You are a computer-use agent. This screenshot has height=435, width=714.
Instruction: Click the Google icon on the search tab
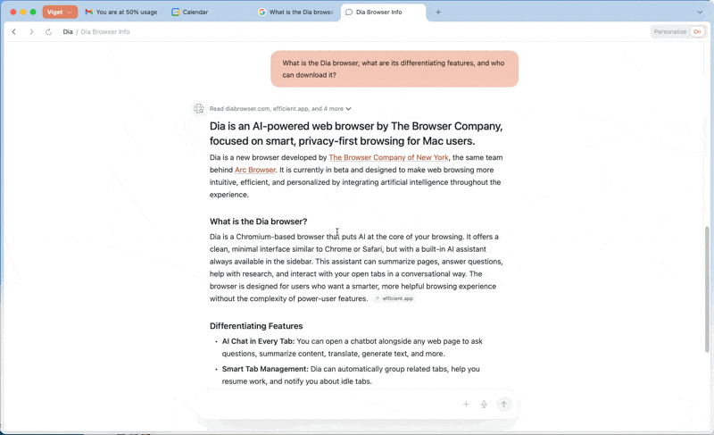click(x=262, y=13)
